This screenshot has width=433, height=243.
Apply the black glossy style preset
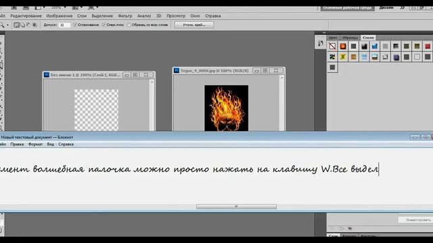(x=364, y=47)
